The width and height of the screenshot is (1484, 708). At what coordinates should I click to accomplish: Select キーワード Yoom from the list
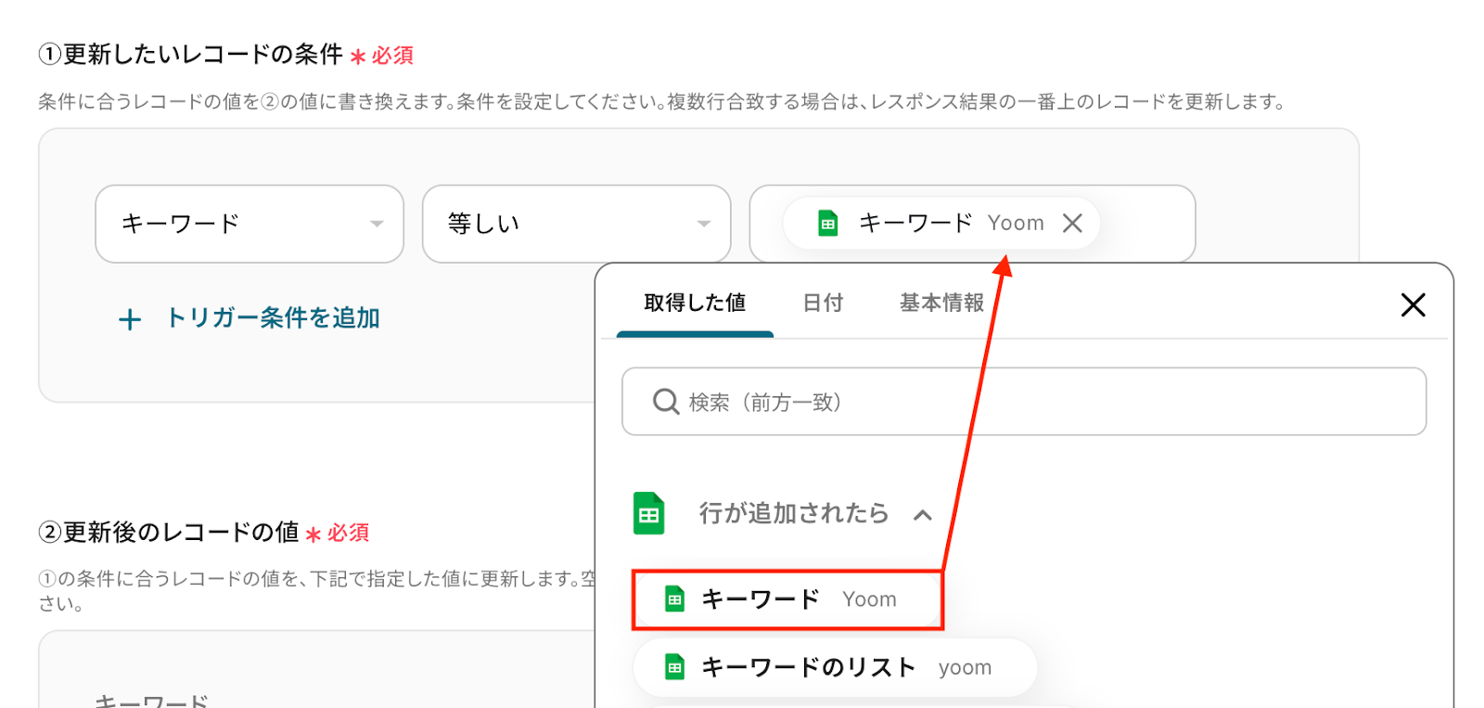pyautogui.click(x=798, y=599)
